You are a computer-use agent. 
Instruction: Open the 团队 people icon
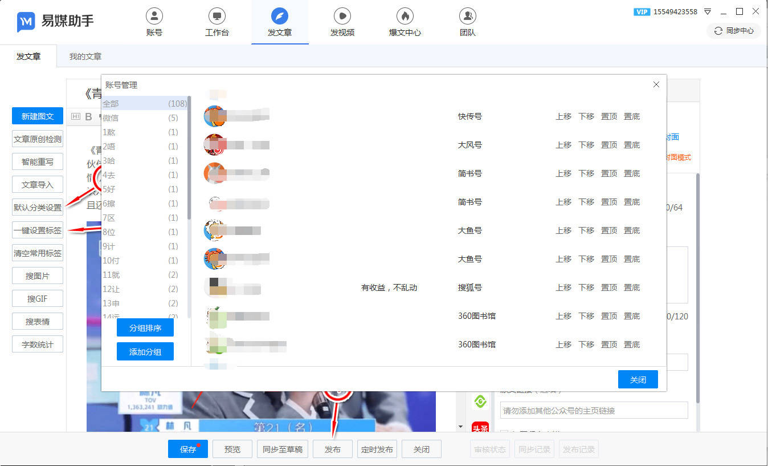467,16
